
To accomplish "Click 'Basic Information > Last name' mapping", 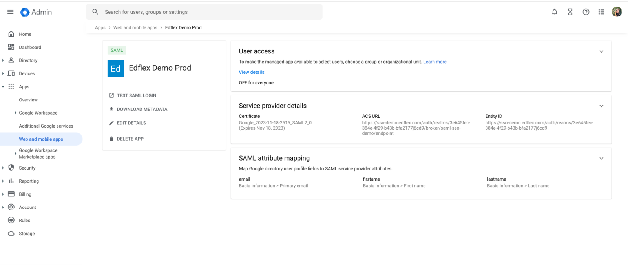I will (518, 186).
